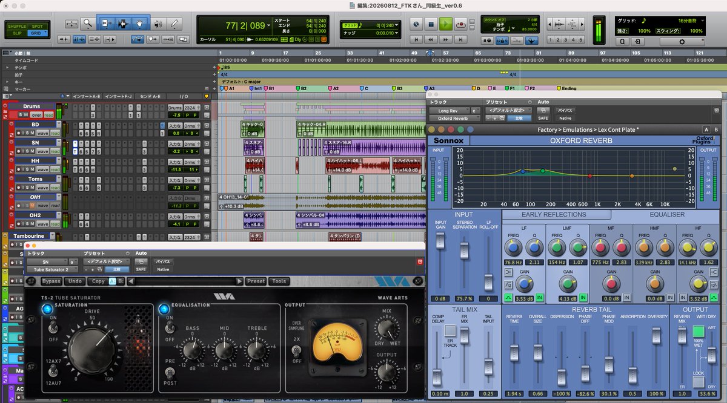Adjust ER MIX slider in Oxford Reverb
Screen dimensions: 727x403
coord(465,335)
